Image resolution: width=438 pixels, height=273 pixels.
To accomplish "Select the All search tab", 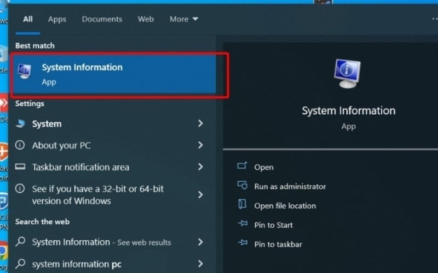I will (x=28, y=19).
